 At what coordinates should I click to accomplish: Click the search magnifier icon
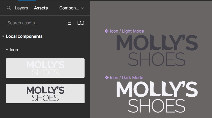(9, 8)
